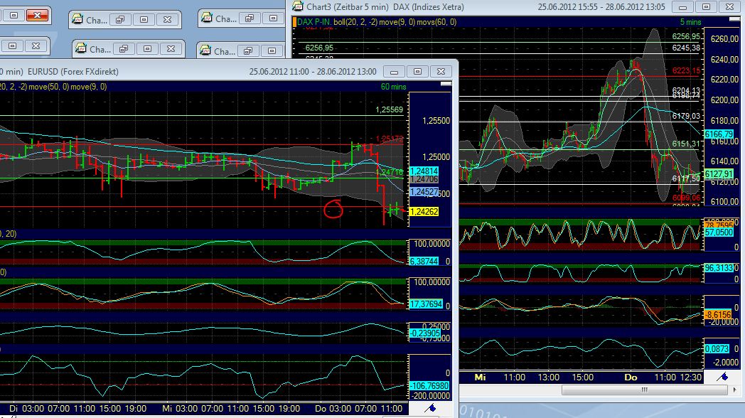This screenshot has height=418, width=745.
Task: Click the Chart3 window title icon
Action: click(298, 6)
